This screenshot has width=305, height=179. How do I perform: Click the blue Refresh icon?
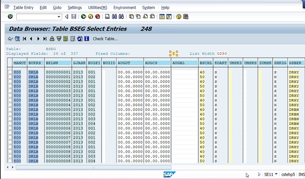[x=80, y=39]
